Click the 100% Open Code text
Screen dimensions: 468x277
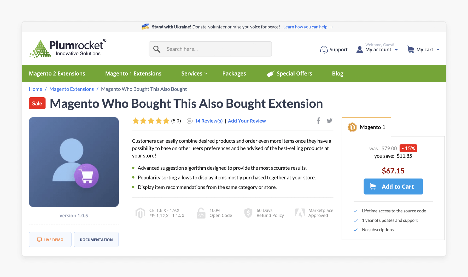[221, 213]
